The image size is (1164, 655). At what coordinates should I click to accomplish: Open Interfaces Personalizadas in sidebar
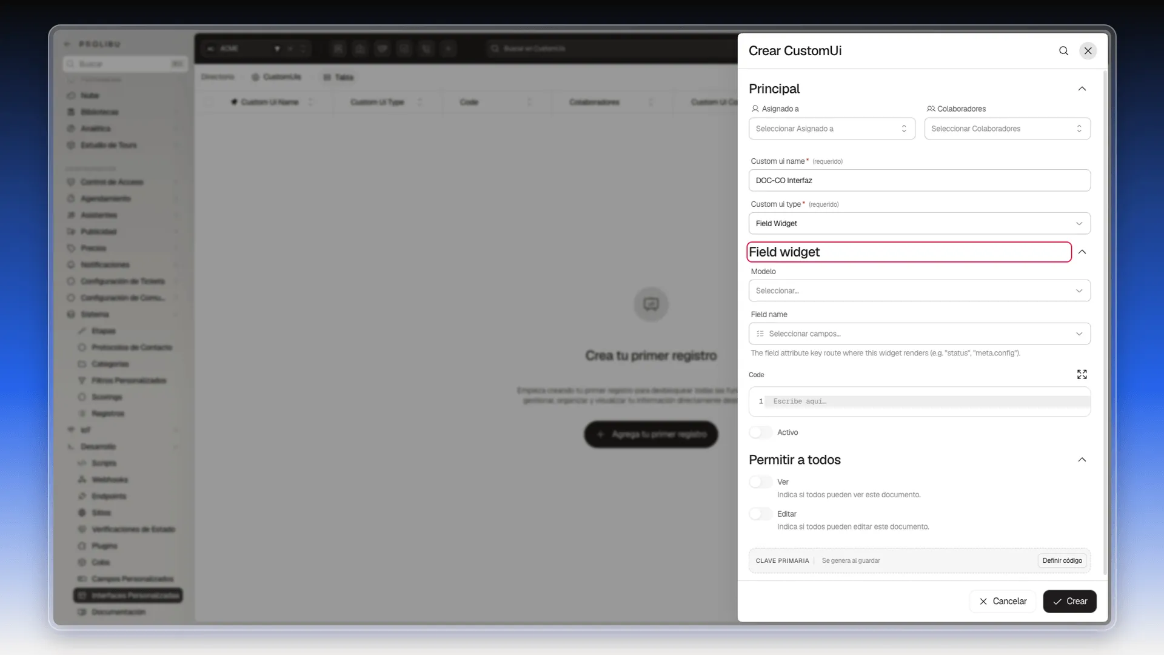(x=128, y=596)
